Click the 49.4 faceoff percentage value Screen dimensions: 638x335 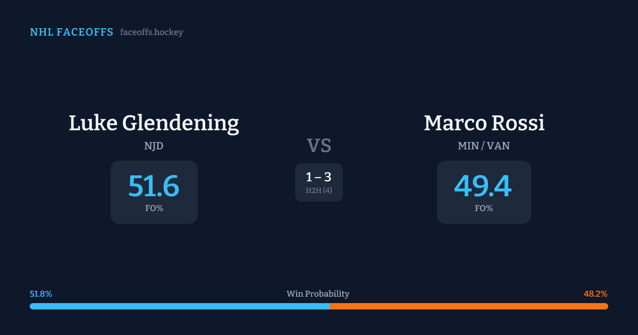[x=483, y=186]
